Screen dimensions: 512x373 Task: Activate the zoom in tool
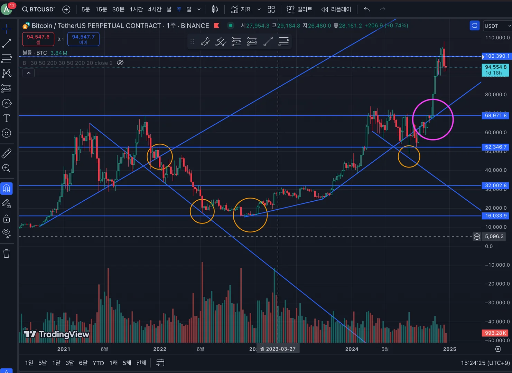click(7, 168)
